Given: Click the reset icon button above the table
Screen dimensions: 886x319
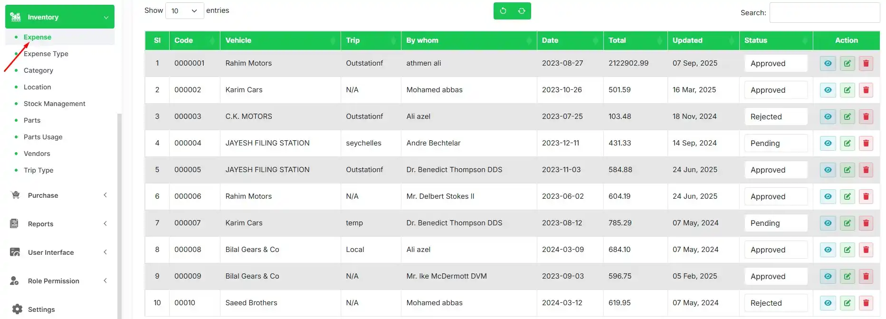Looking at the screenshot, I should pos(503,11).
